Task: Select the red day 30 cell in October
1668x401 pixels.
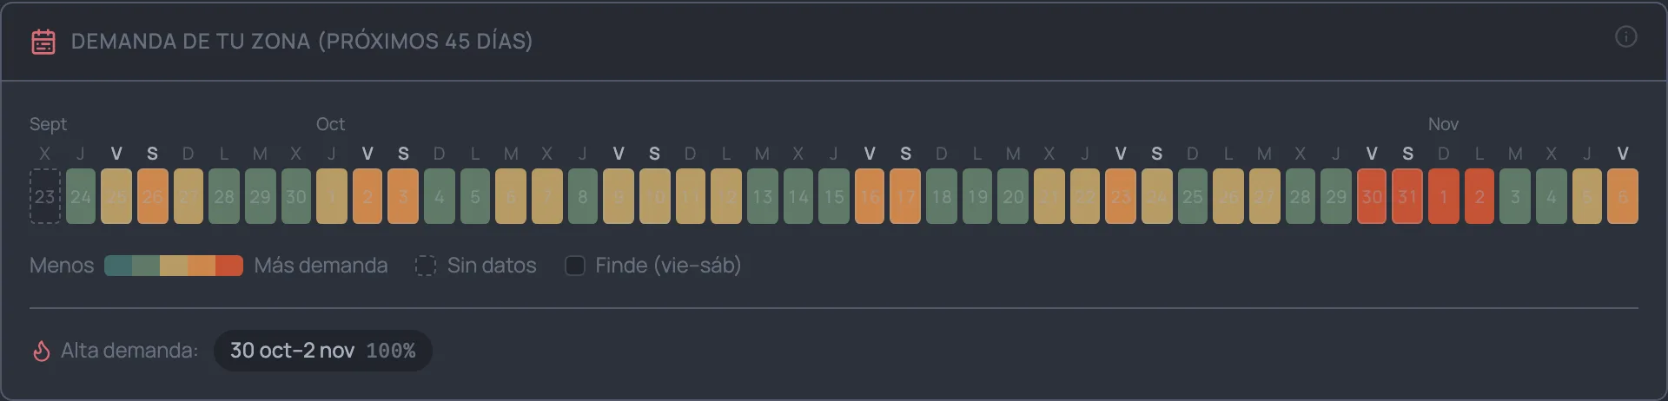Action: point(1372,196)
